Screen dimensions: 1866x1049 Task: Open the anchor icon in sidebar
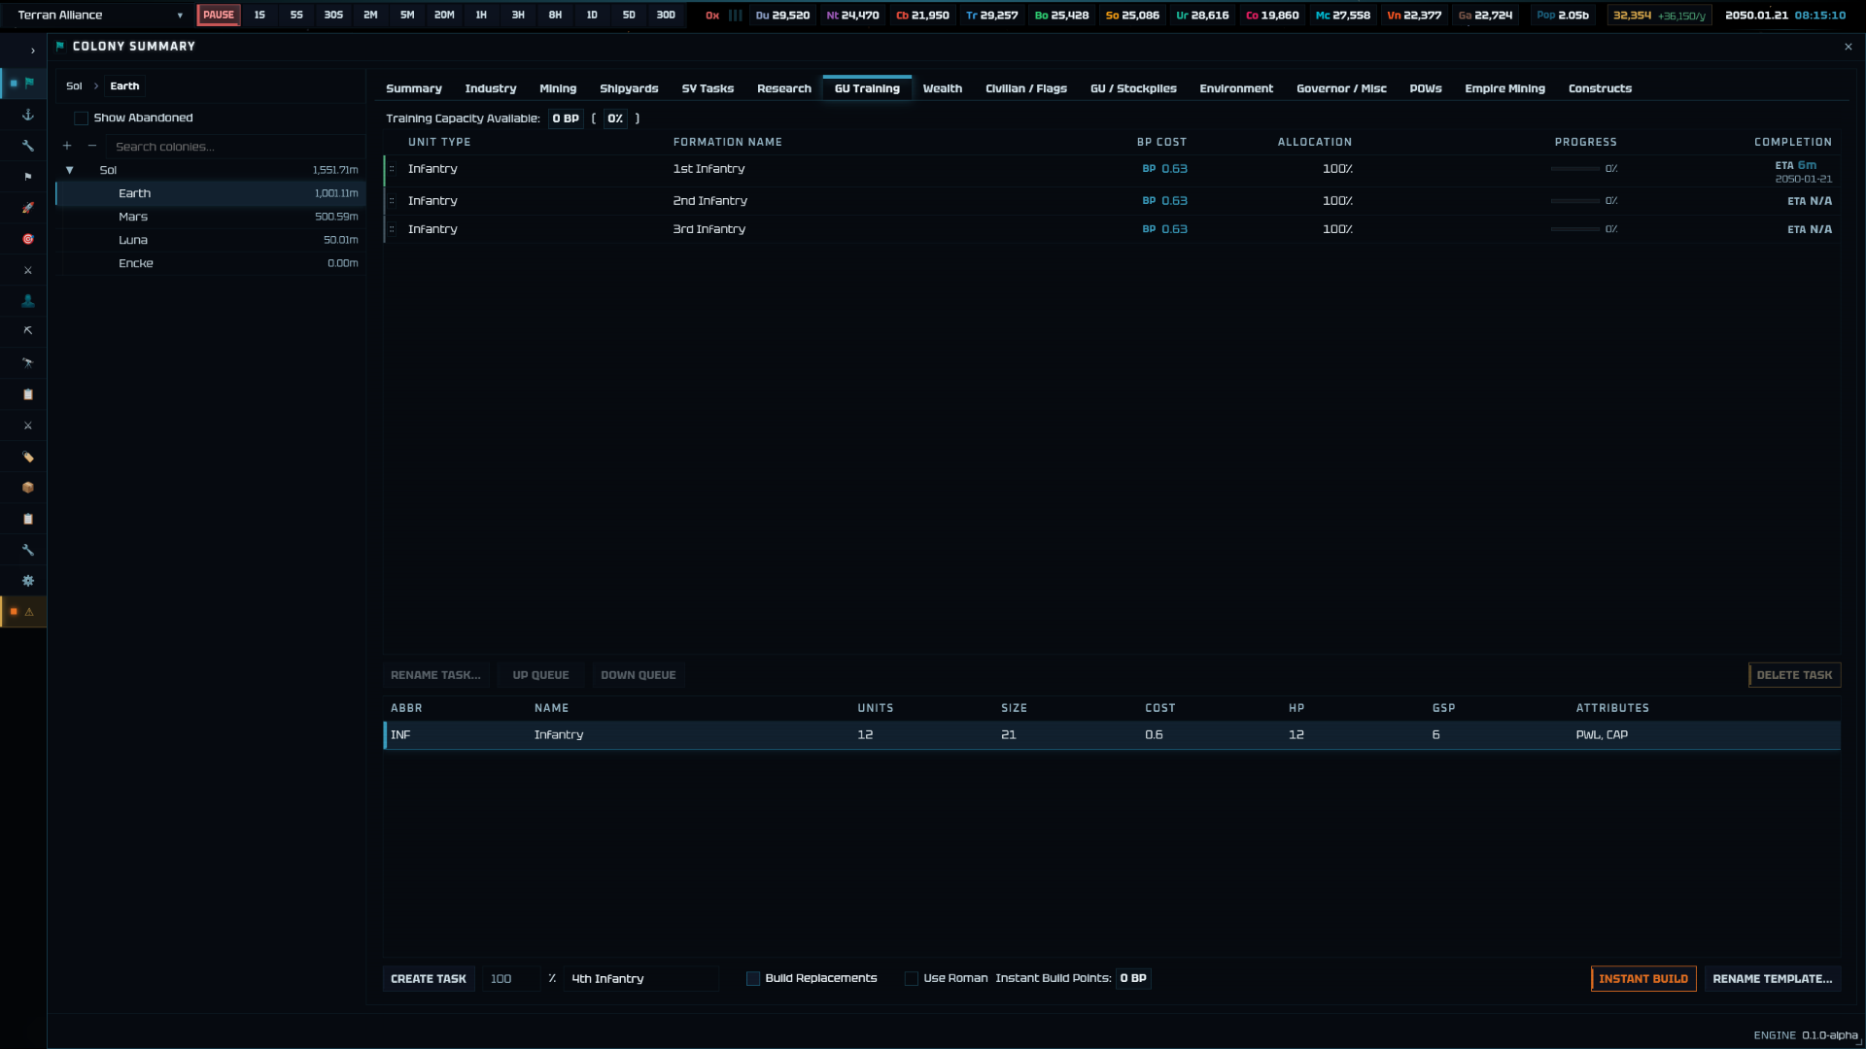click(x=28, y=115)
